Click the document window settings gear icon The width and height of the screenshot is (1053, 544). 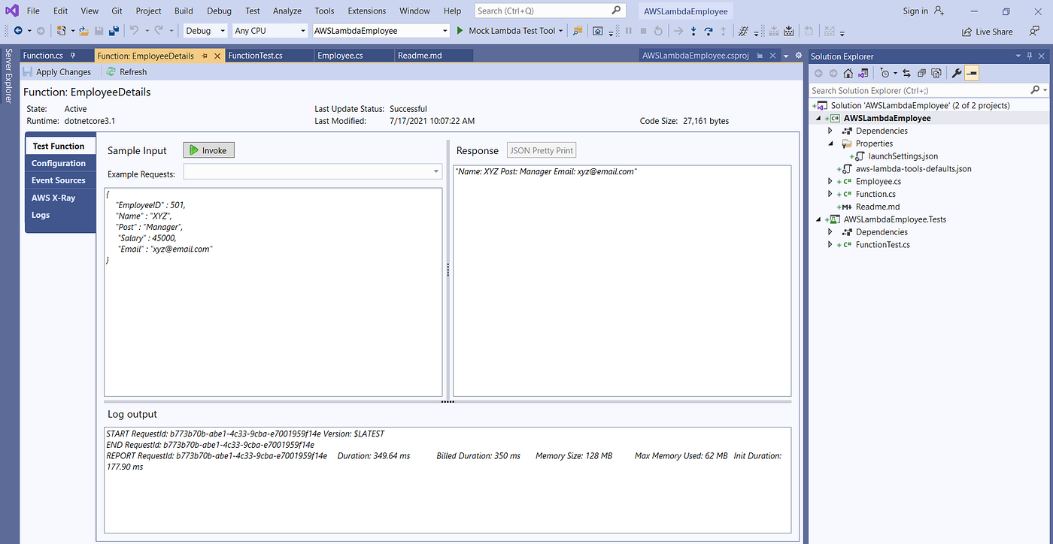799,56
